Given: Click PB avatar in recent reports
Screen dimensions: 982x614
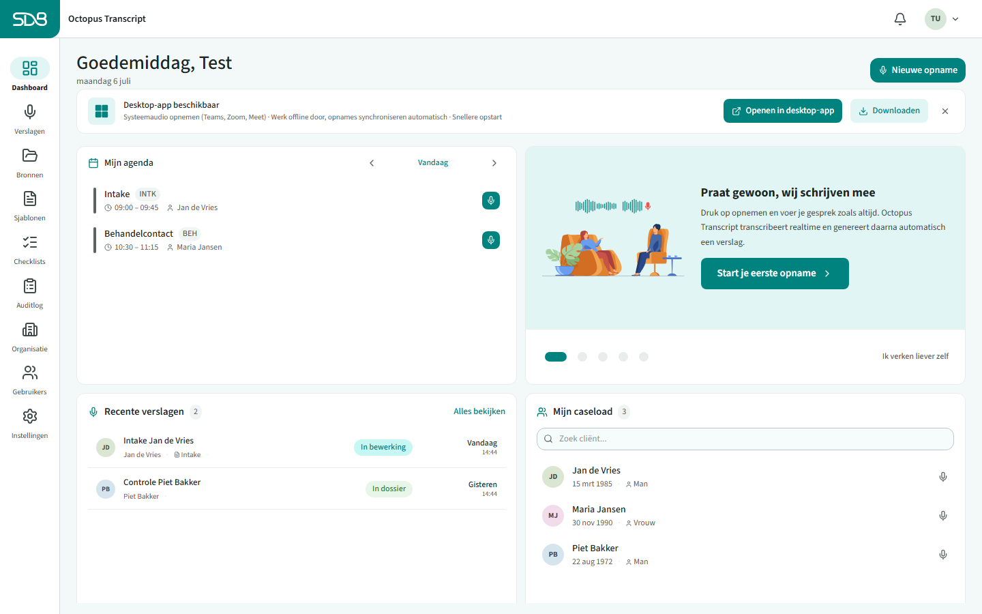Looking at the screenshot, I should [x=106, y=489].
